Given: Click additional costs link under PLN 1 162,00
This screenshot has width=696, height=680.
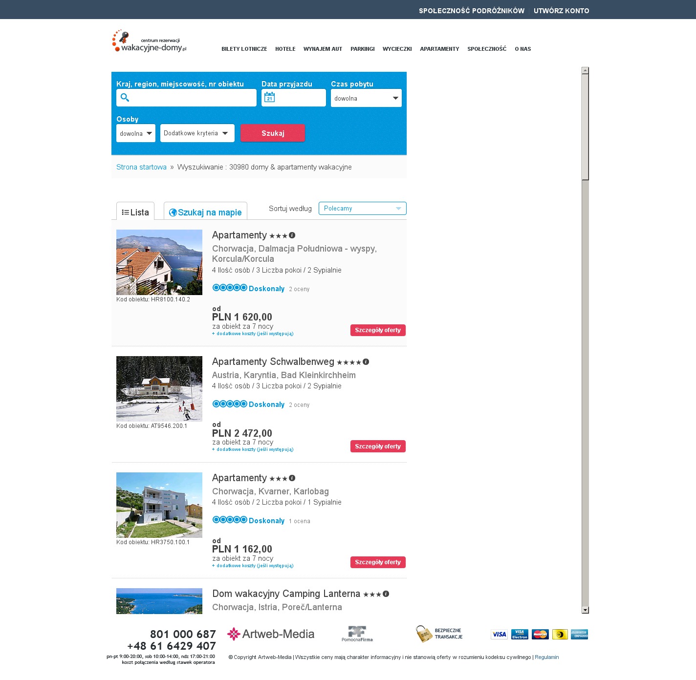Looking at the screenshot, I should click(x=253, y=566).
